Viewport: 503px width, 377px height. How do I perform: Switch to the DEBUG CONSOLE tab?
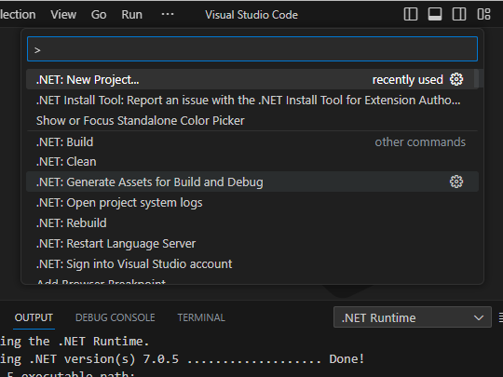pyautogui.click(x=116, y=317)
